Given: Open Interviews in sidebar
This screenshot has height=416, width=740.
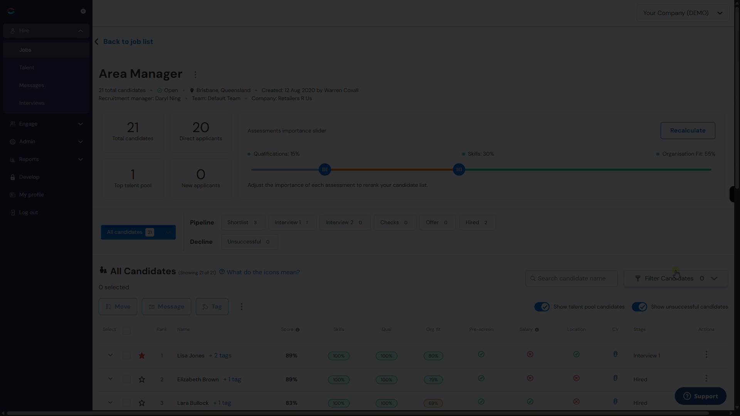Looking at the screenshot, I should click(46, 103).
